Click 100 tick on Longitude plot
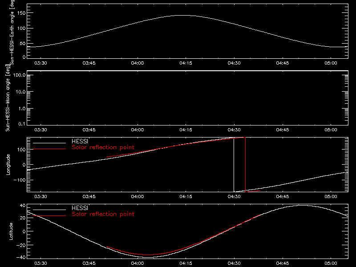This screenshot has width=356, height=267. tap(21, 150)
